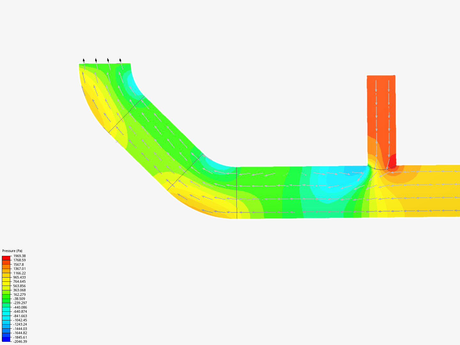The width and height of the screenshot is (460, 345).
Task: Click the red swatch between 1969.38 and 1768.59
Action: [x=6, y=258]
